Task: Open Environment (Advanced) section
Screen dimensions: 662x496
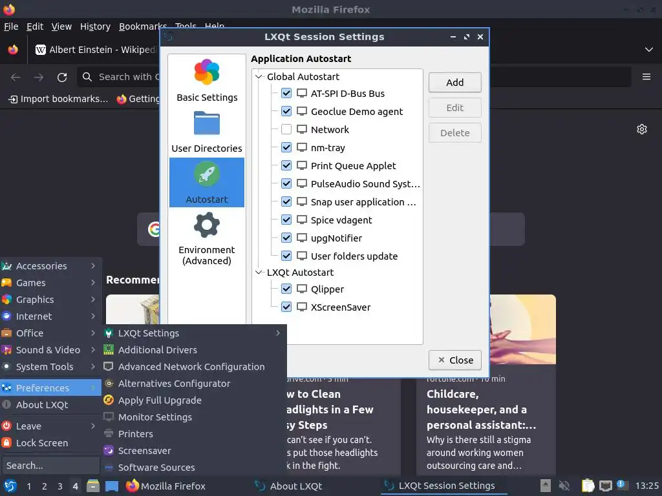Action: [207, 239]
